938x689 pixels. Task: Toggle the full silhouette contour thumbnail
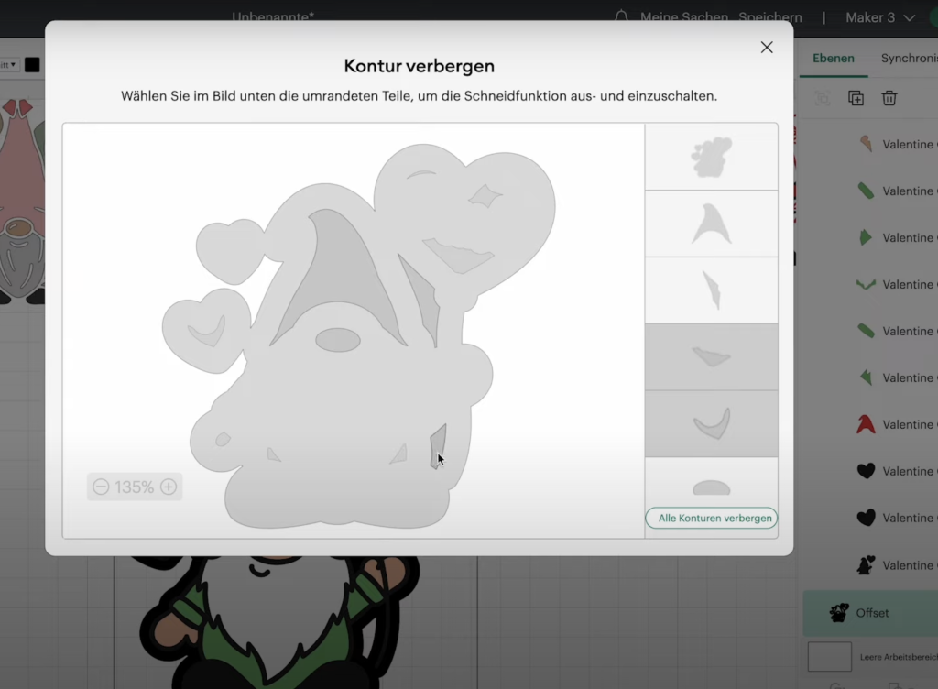pyautogui.click(x=711, y=158)
